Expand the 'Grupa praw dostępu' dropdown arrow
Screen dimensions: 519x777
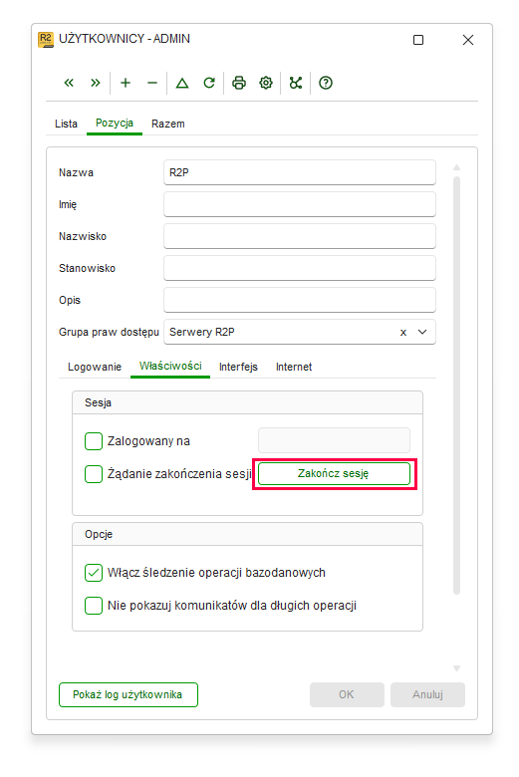click(x=422, y=332)
